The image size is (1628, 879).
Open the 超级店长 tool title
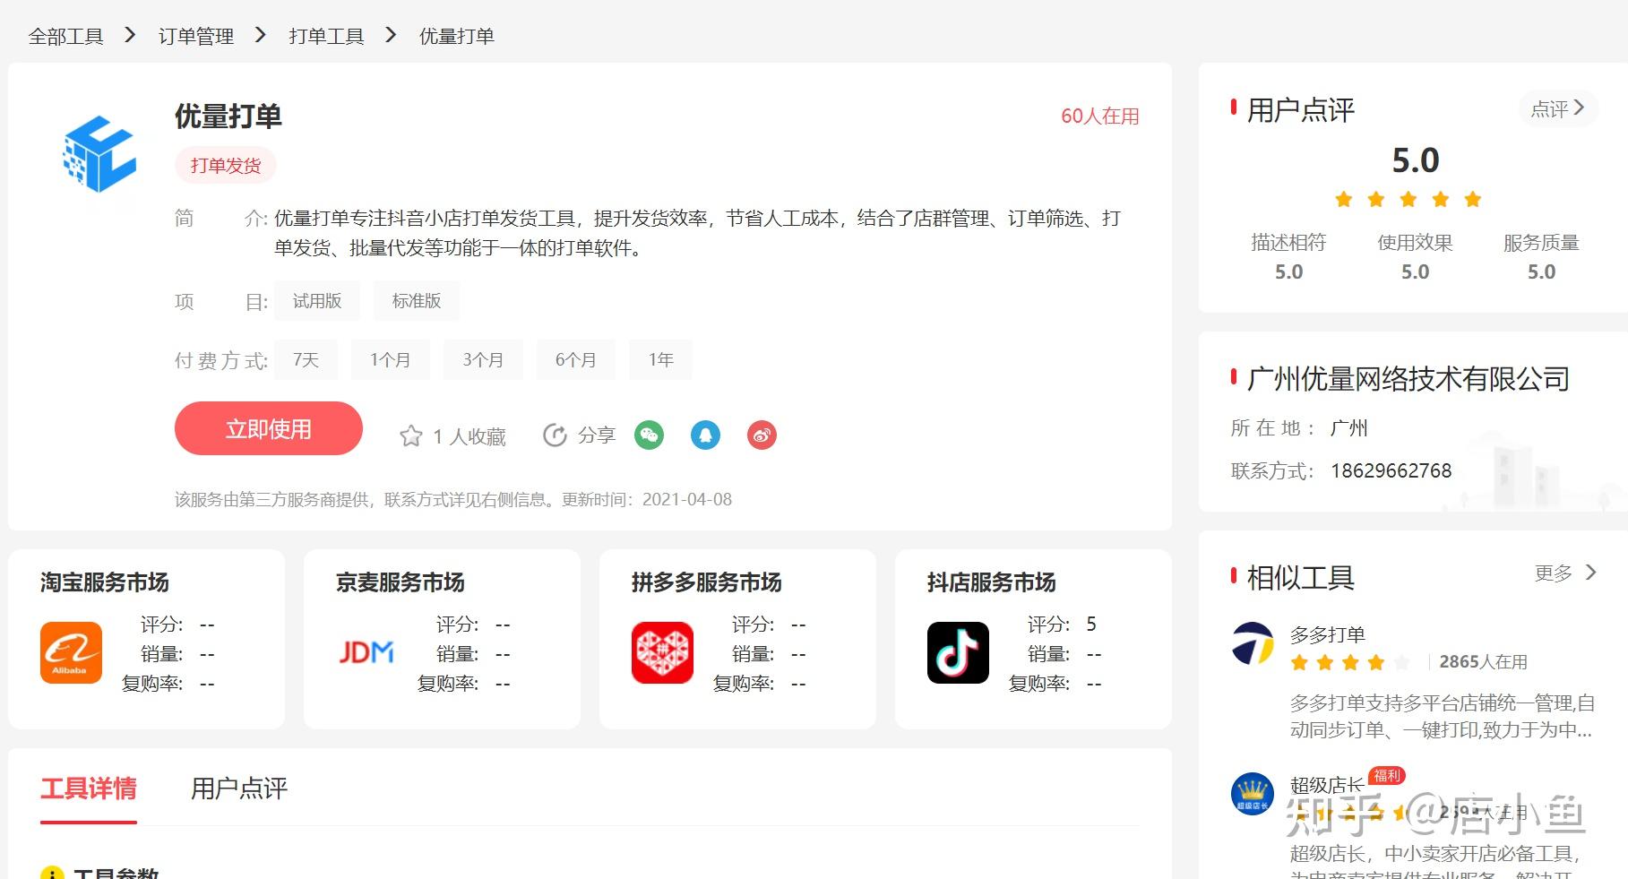coord(1328,786)
